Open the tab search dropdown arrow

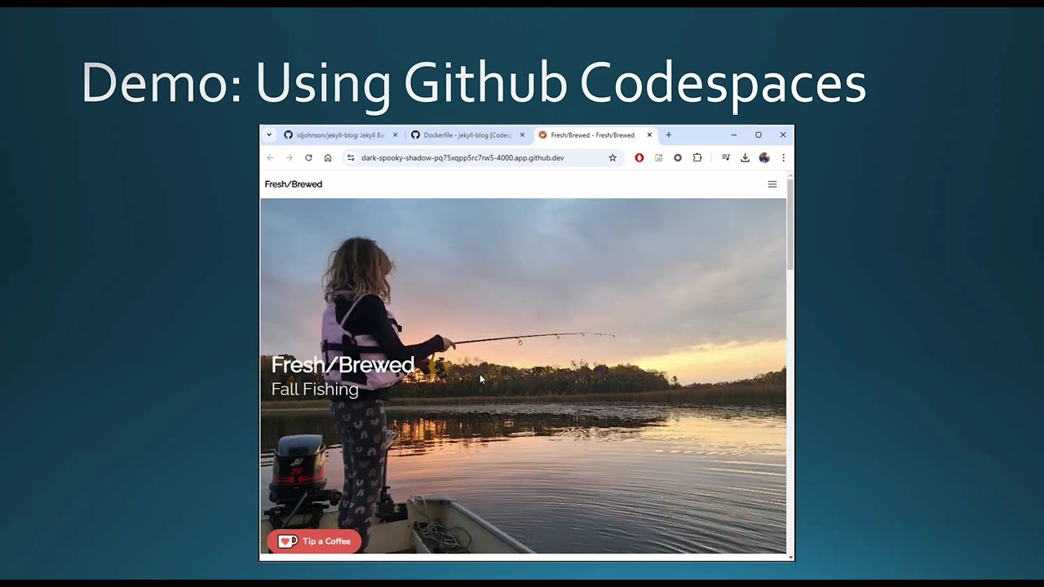click(x=269, y=135)
